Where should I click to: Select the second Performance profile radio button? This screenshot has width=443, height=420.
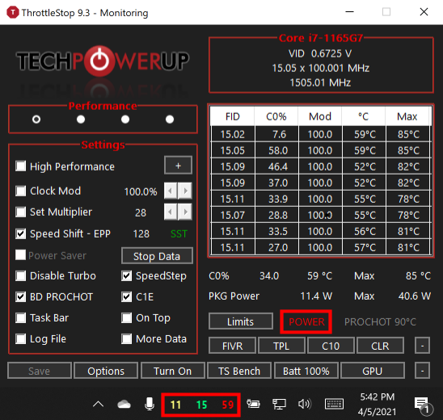[81, 120]
